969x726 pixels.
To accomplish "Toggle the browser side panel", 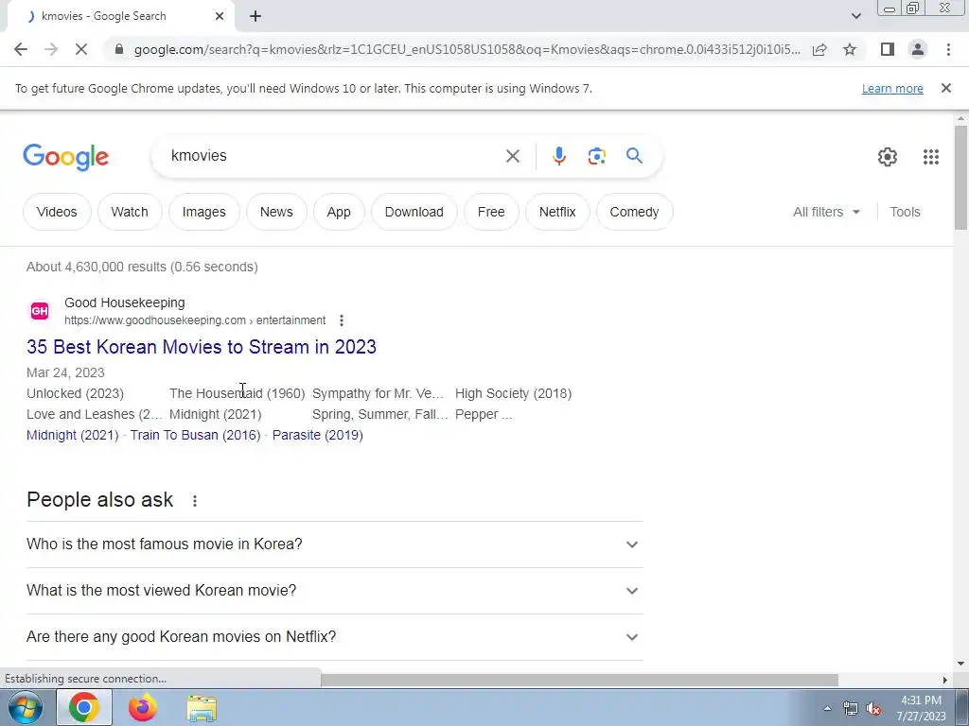I will tap(888, 49).
